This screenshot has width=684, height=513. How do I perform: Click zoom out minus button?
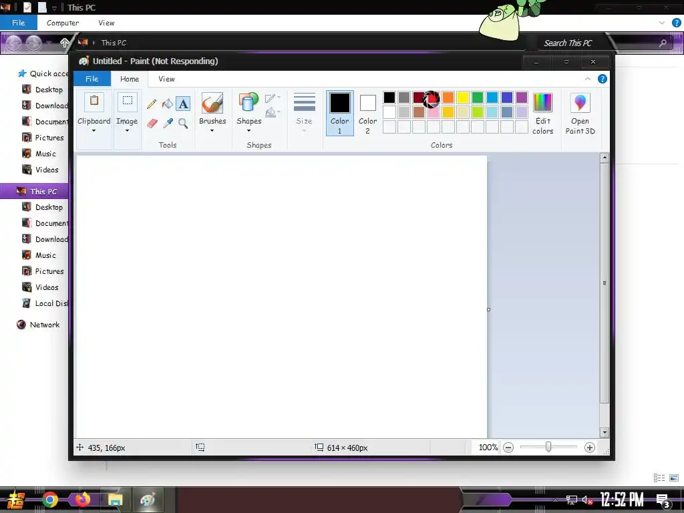508,448
